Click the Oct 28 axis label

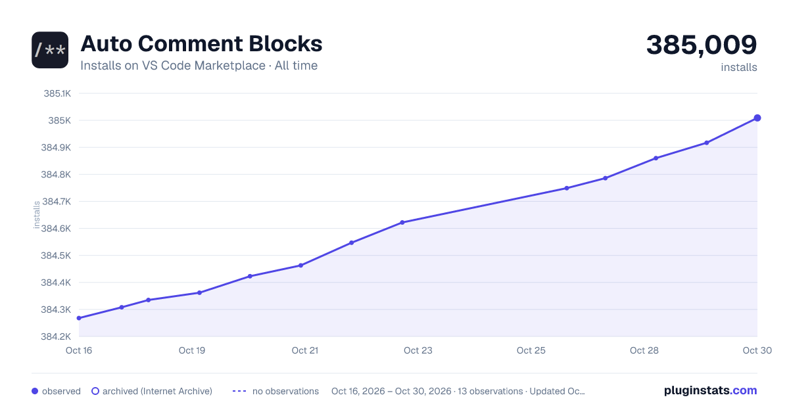(644, 350)
